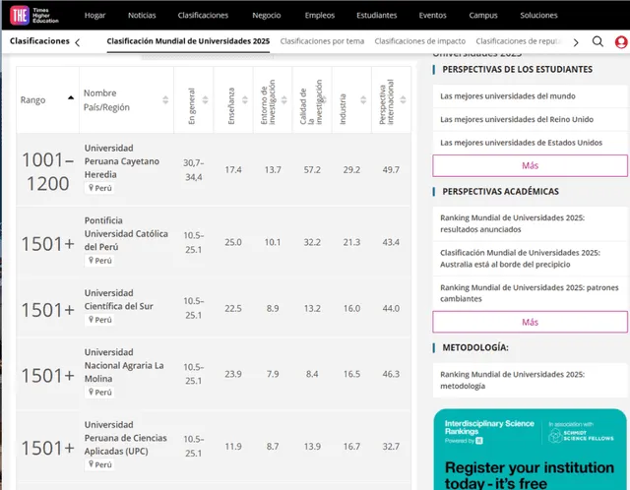The image size is (630, 490).
Task: Sort by Calidad de la investigación arrows
Action: (324, 100)
